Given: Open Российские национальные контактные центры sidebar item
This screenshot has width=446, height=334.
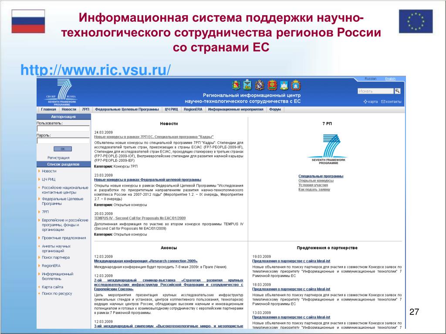Looking at the screenshot, I should [65, 190].
